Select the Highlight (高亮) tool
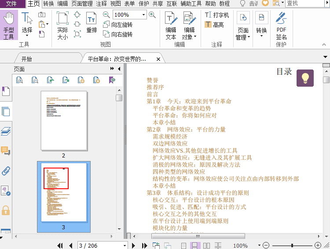Viewport: 330px width, 249px height. pyautogui.click(x=214, y=25)
